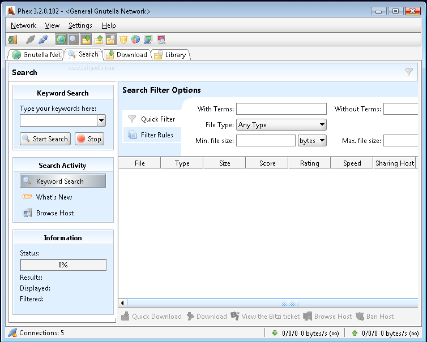Click the Without Terms input field
427x342 pixels.
(x=400, y=109)
